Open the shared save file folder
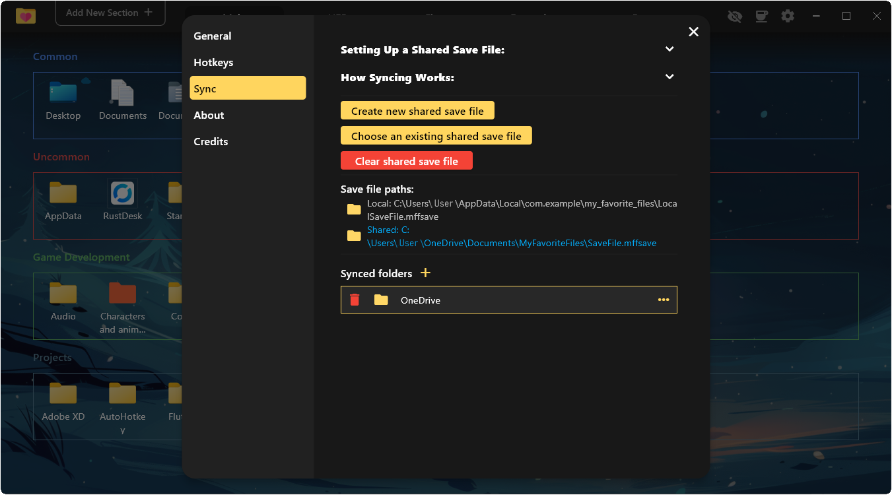The width and height of the screenshot is (892, 495). 354,236
